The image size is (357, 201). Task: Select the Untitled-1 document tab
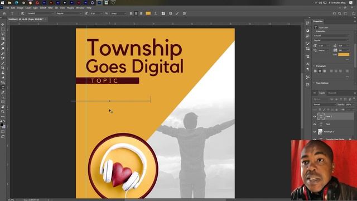point(26,20)
